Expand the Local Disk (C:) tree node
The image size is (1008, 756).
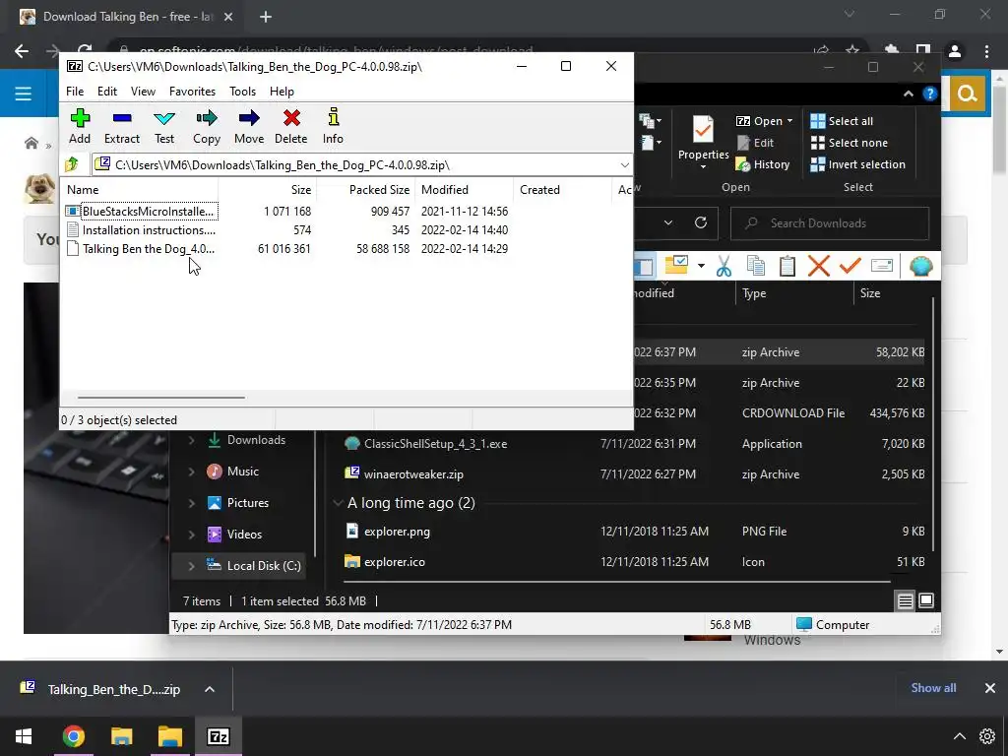click(x=191, y=566)
